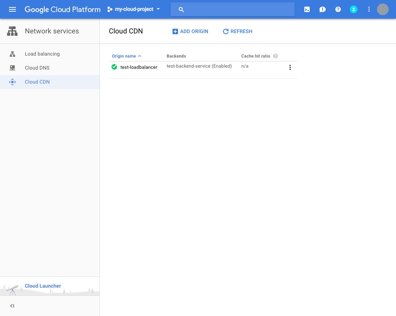
Task: Open the my-cloud-project project selector
Action: [134, 9]
